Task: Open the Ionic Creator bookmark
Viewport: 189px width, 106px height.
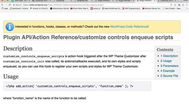Action: point(172,9)
